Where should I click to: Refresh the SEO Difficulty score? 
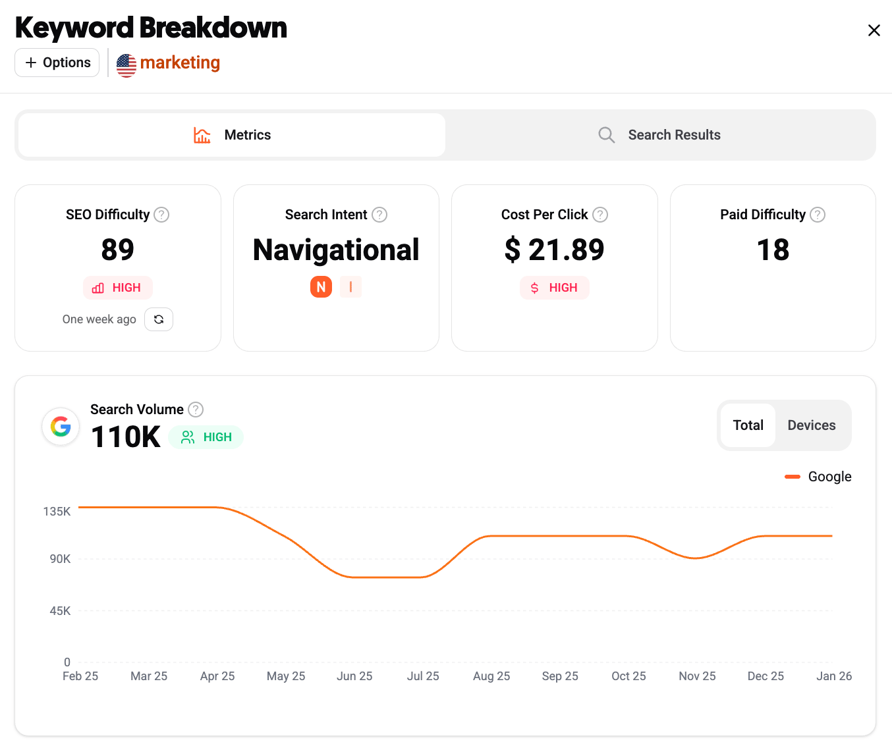159,319
